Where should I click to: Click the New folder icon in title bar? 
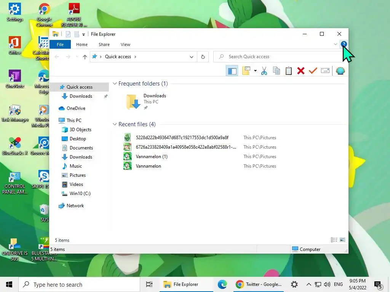click(77, 34)
